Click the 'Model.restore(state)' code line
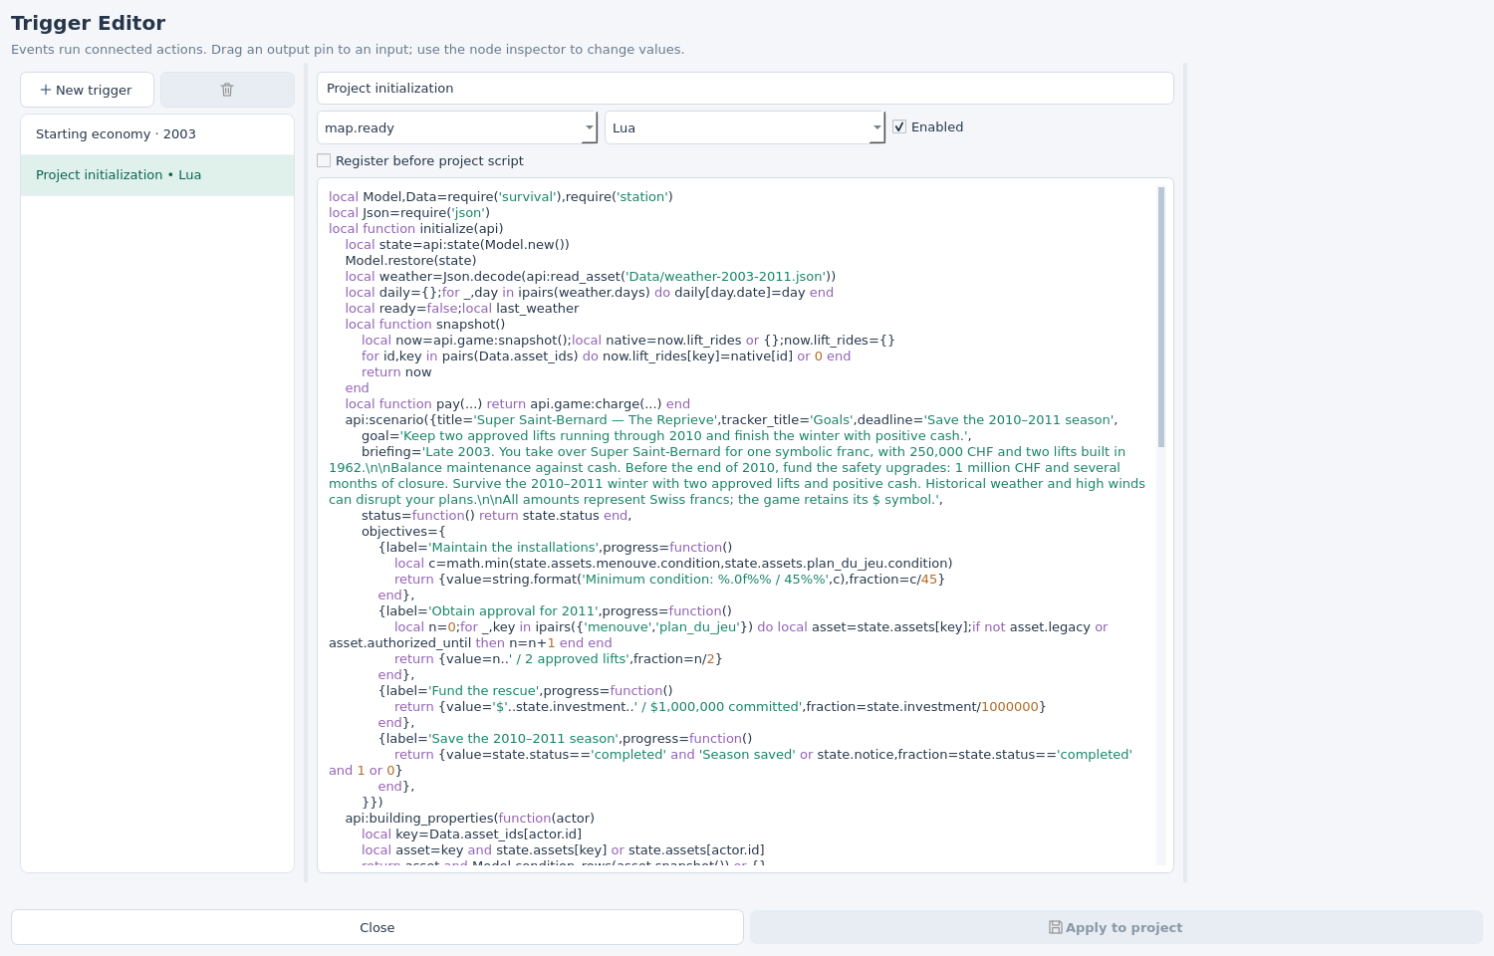 tap(410, 261)
